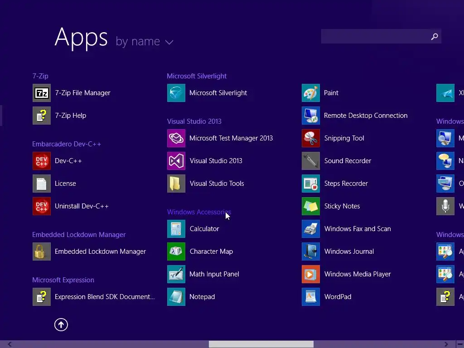464x348 pixels.
Task: Expand the 'by name' sort dropdown
Action: click(x=145, y=41)
